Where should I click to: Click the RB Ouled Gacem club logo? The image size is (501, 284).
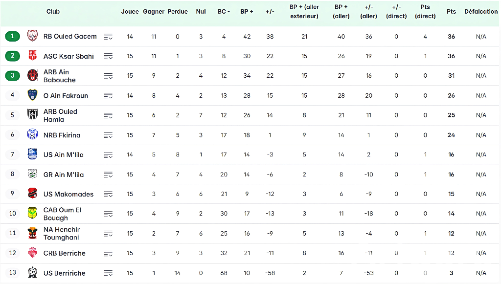pyautogui.click(x=32, y=36)
